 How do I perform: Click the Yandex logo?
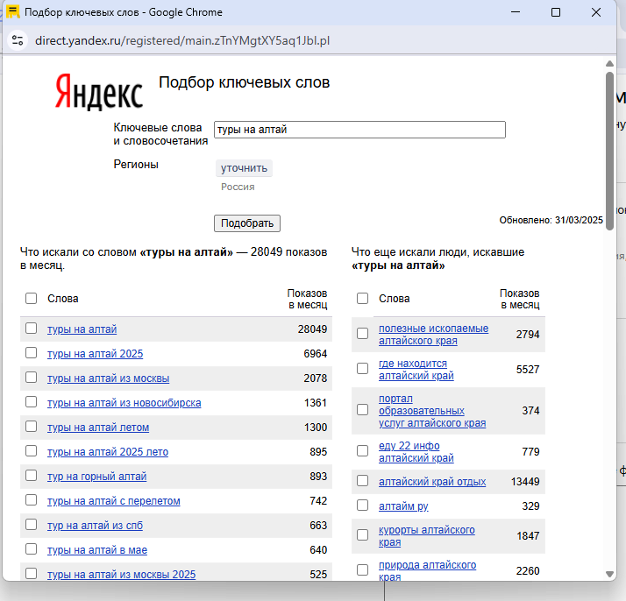pyautogui.click(x=98, y=92)
